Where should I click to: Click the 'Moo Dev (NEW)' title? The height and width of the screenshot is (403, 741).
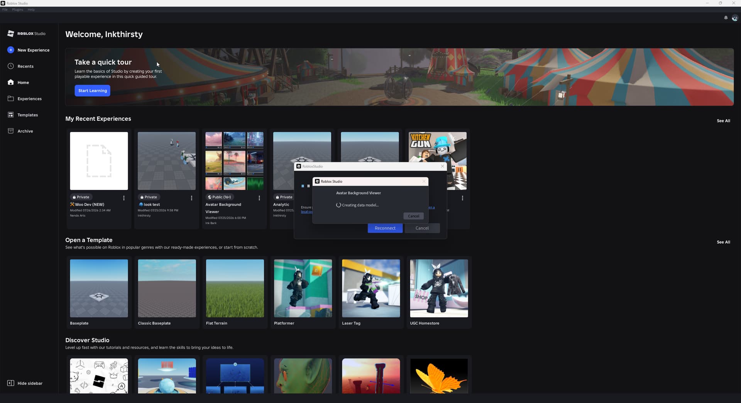90,205
